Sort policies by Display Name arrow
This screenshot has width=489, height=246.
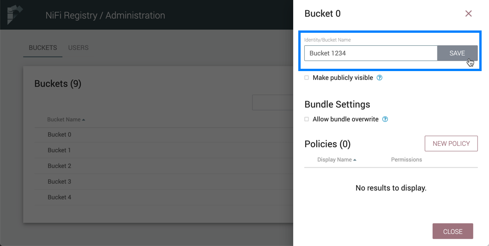tap(355, 160)
